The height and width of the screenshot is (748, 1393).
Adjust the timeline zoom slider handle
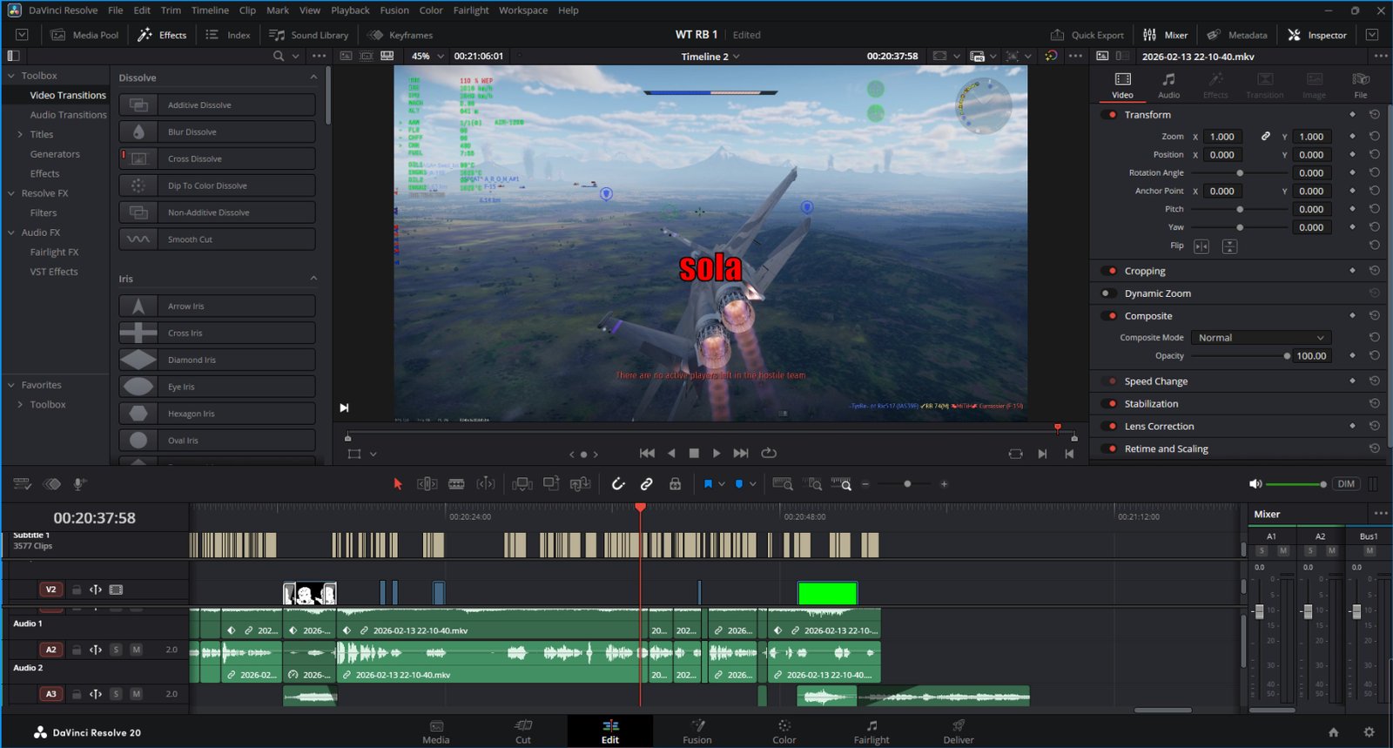point(907,484)
